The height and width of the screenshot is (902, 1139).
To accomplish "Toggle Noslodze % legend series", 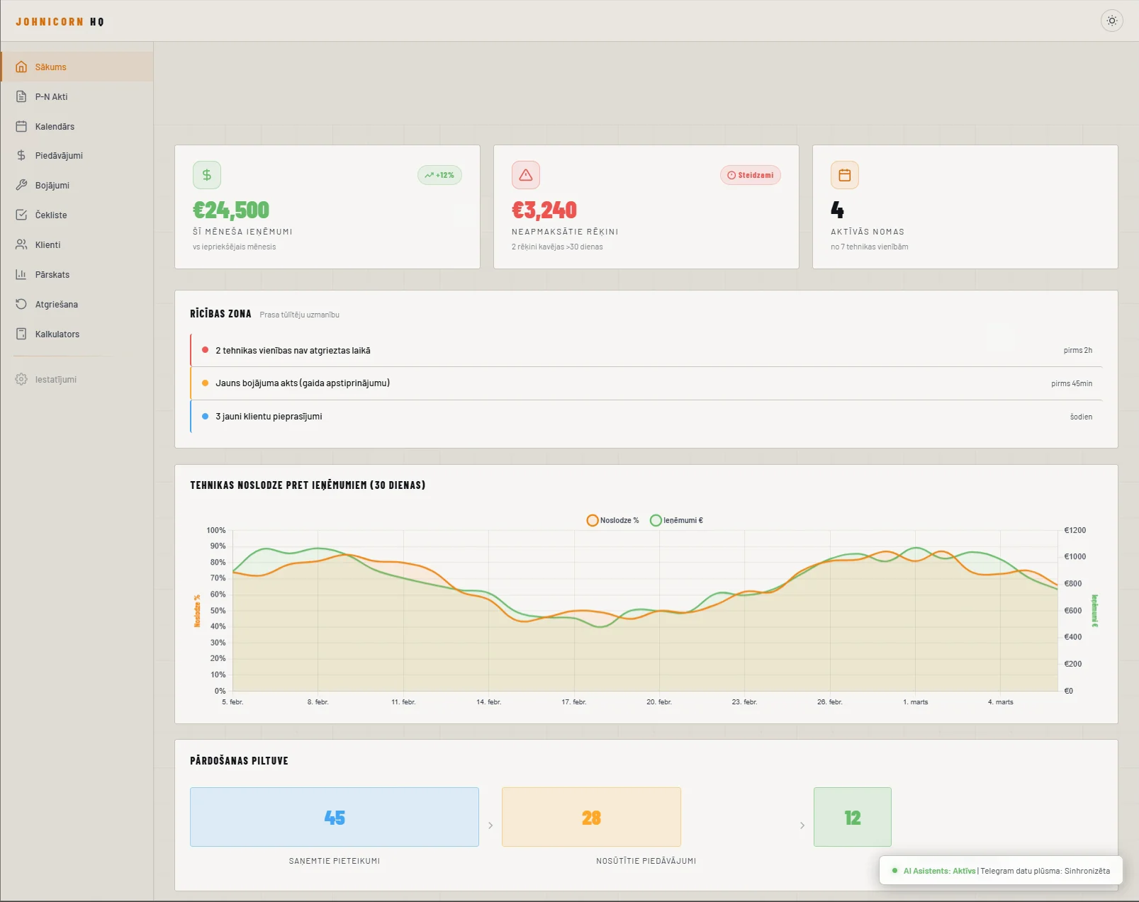I will 613,520.
